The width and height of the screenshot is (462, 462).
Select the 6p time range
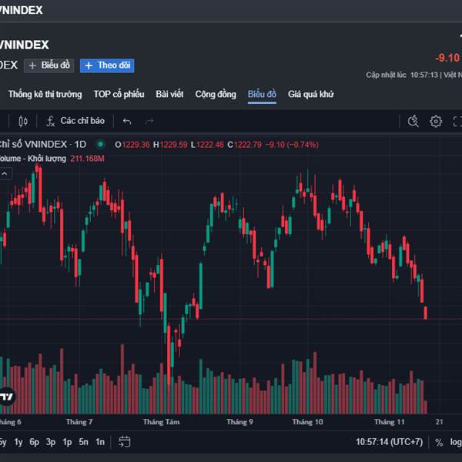[x=34, y=442]
